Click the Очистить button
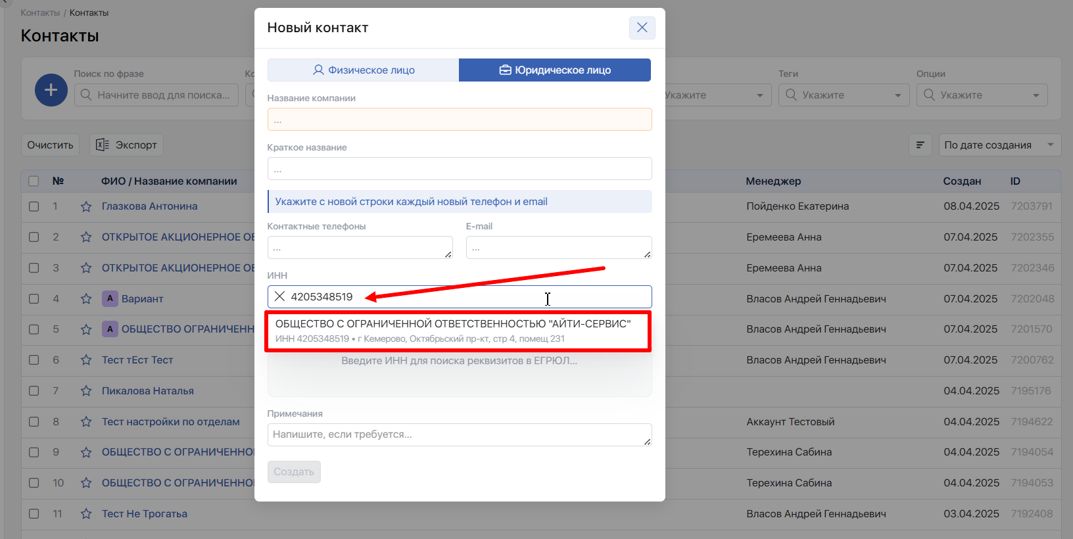This screenshot has width=1073, height=539. tap(50, 145)
